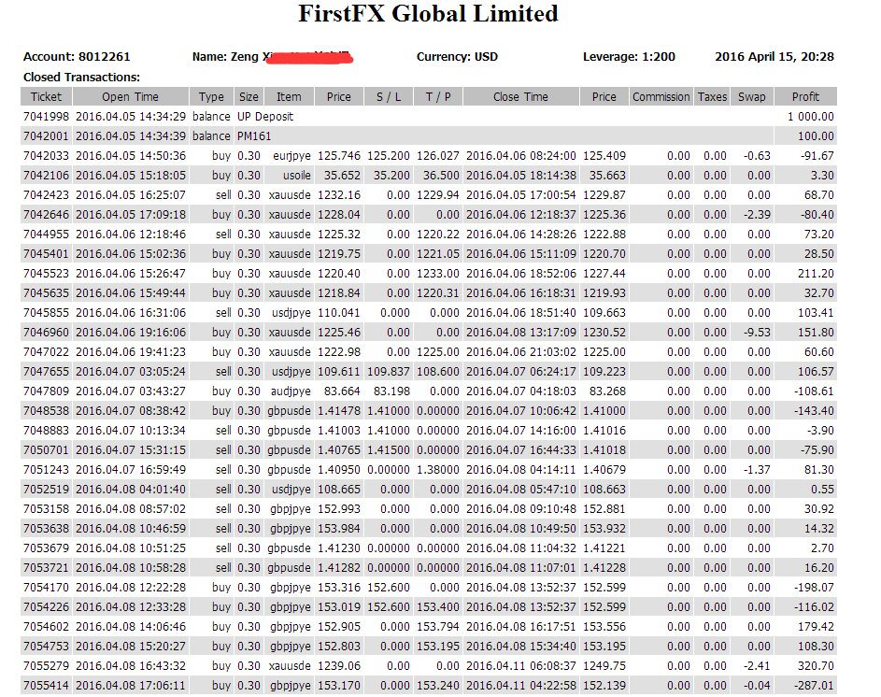This screenshot has width=881, height=697.
Task: Select ticket number 7042033
Action: coord(46,156)
